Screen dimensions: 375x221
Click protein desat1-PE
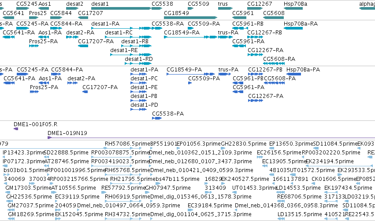144,87
